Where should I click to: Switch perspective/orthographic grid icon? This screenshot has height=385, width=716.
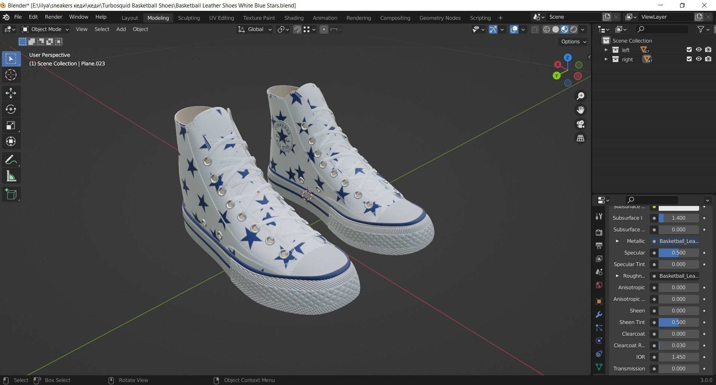click(581, 138)
